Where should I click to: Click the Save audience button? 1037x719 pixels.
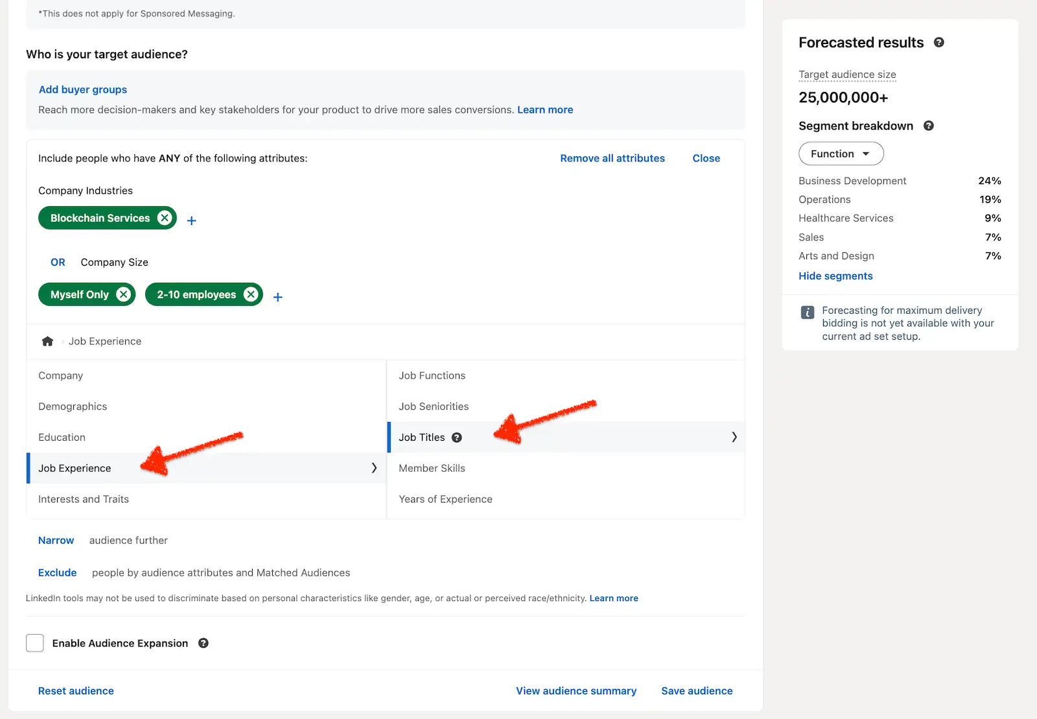tap(697, 690)
